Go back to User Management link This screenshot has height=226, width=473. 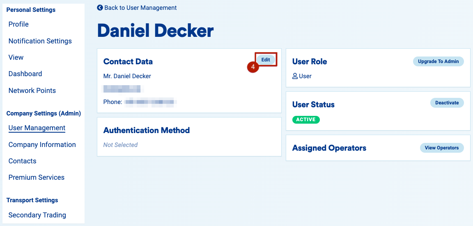140,8
